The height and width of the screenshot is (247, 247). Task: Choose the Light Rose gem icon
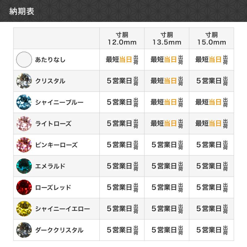click(24, 124)
